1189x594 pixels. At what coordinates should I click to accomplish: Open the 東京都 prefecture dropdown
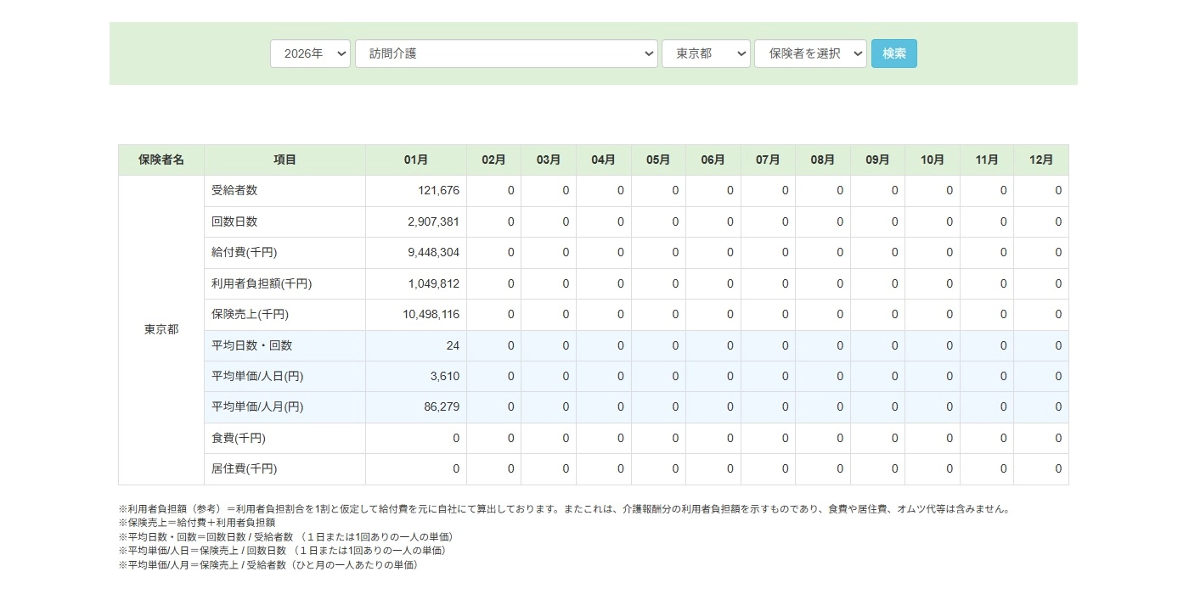click(x=706, y=53)
